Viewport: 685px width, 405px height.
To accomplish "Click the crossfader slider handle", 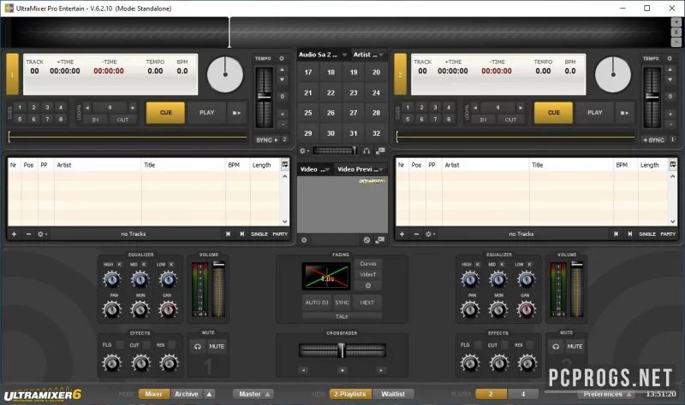I will (x=342, y=350).
